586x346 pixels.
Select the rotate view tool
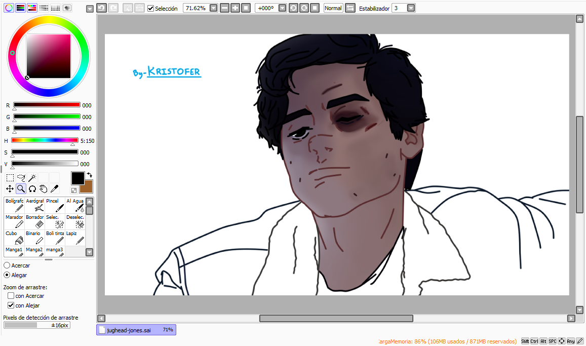click(x=32, y=188)
